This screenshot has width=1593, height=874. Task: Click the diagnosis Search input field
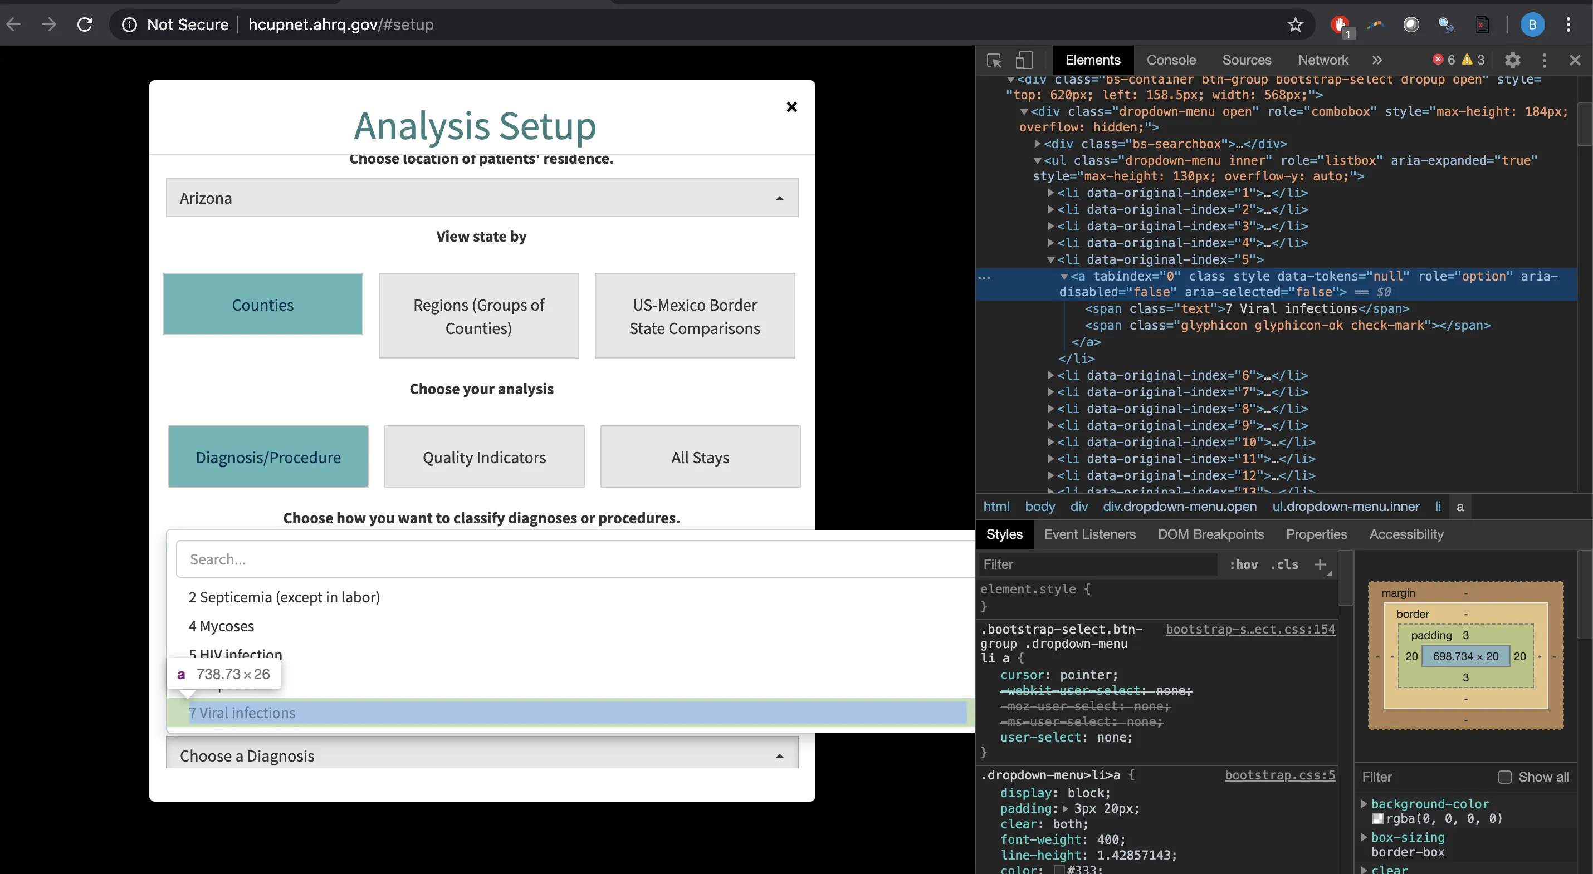click(x=575, y=559)
